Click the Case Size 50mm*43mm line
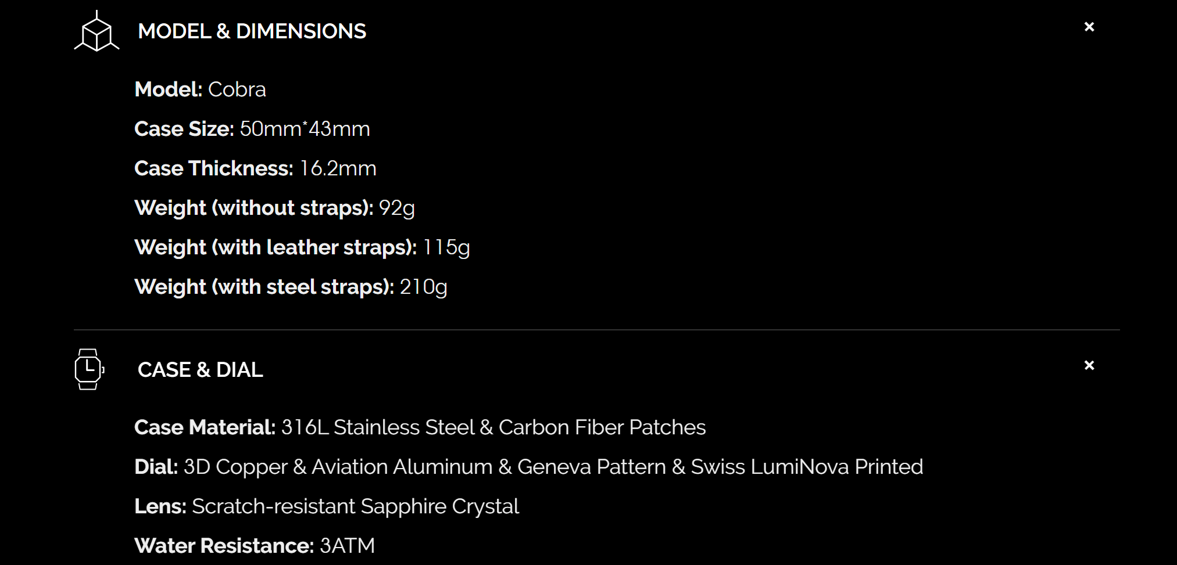The height and width of the screenshot is (565, 1177). click(252, 129)
